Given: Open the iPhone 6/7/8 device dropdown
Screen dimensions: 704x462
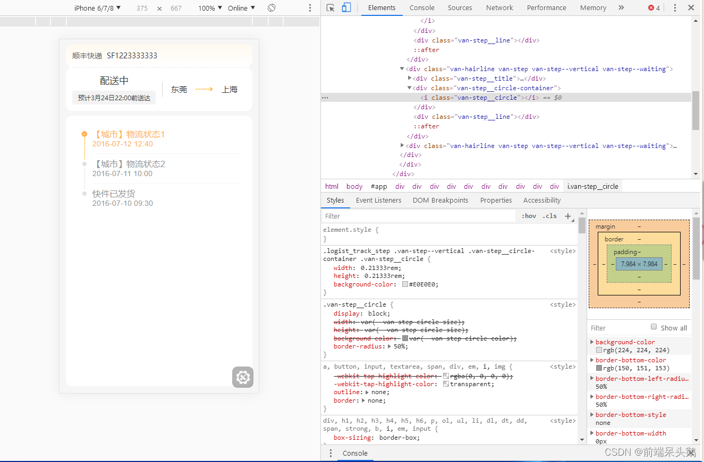Looking at the screenshot, I should (x=97, y=8).
